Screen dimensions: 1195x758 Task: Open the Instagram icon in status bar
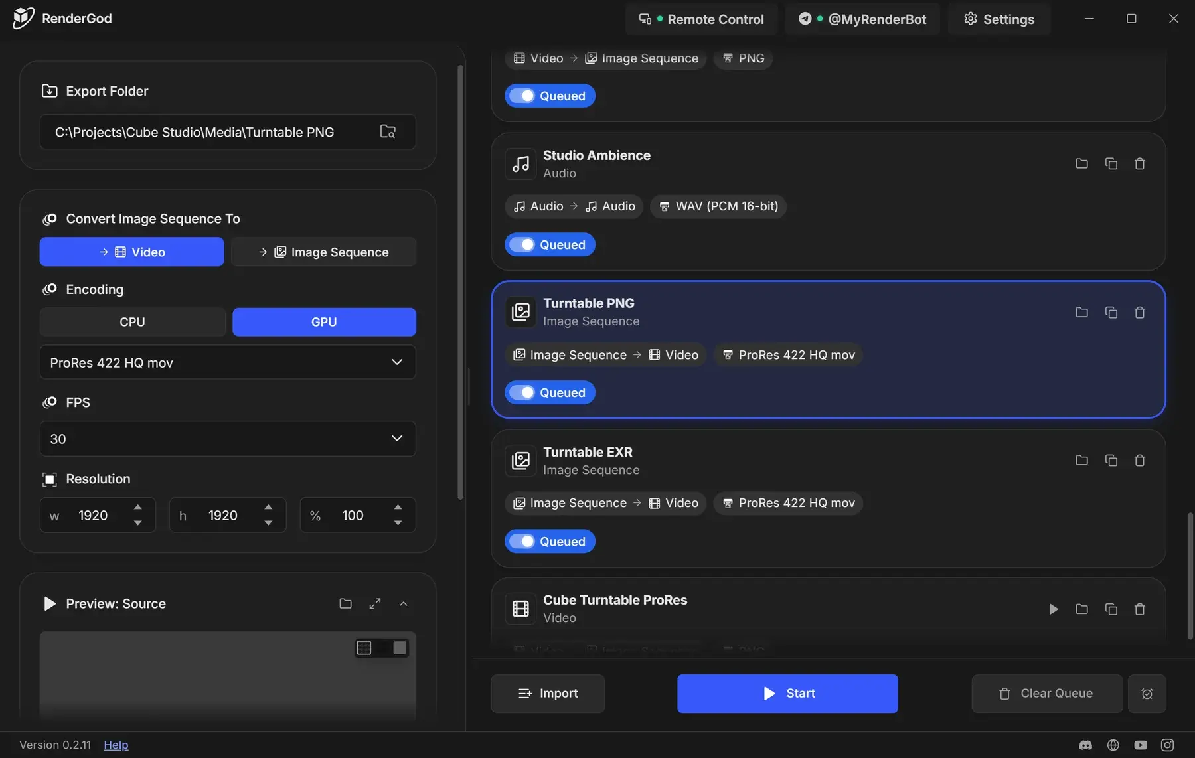click(1167, 745)
